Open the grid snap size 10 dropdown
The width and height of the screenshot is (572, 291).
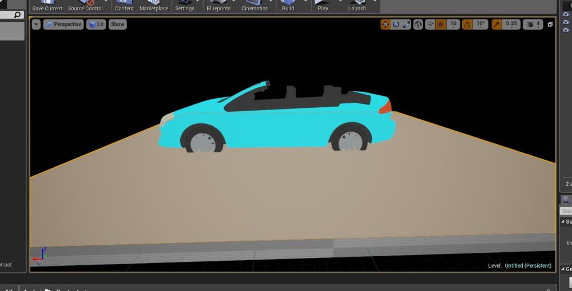coord(453,25)
